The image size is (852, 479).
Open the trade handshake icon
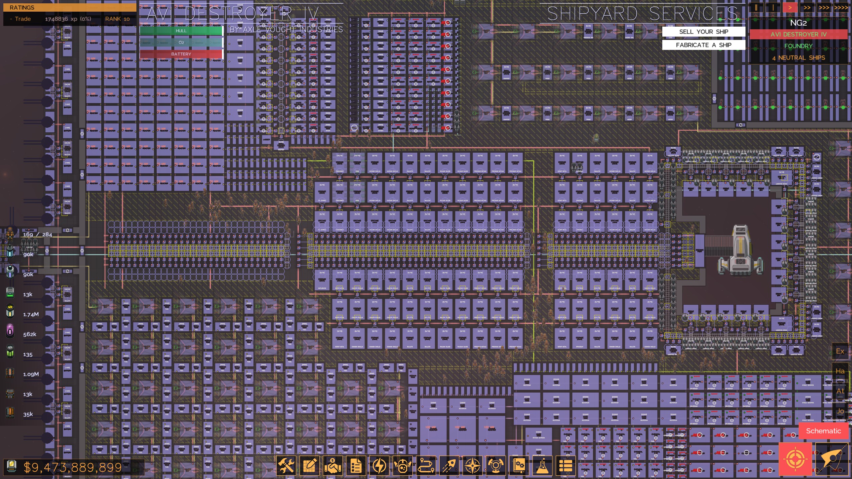coord(332,466)
